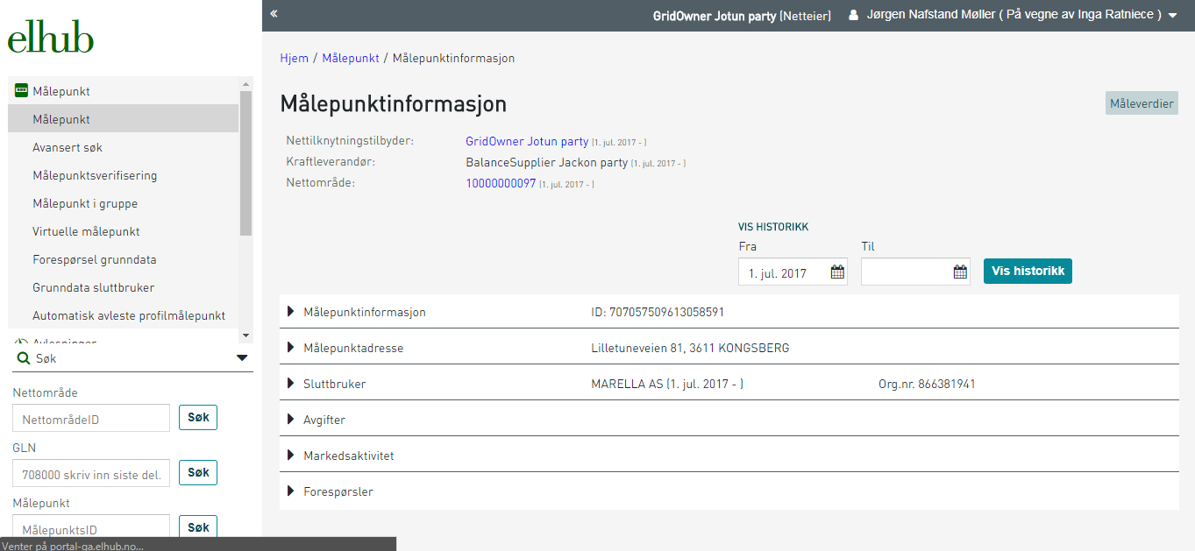This screenshot has height=551, width=1195.
Task: Open the Til date calendar picker
Action: pos(960,272)
